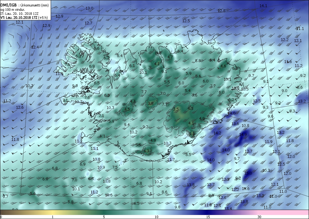The height and width of the screenshot is (219, 309).
Task: Click the 13.4 value on the map
Action: pyautogui.click(x=228, y=208)
